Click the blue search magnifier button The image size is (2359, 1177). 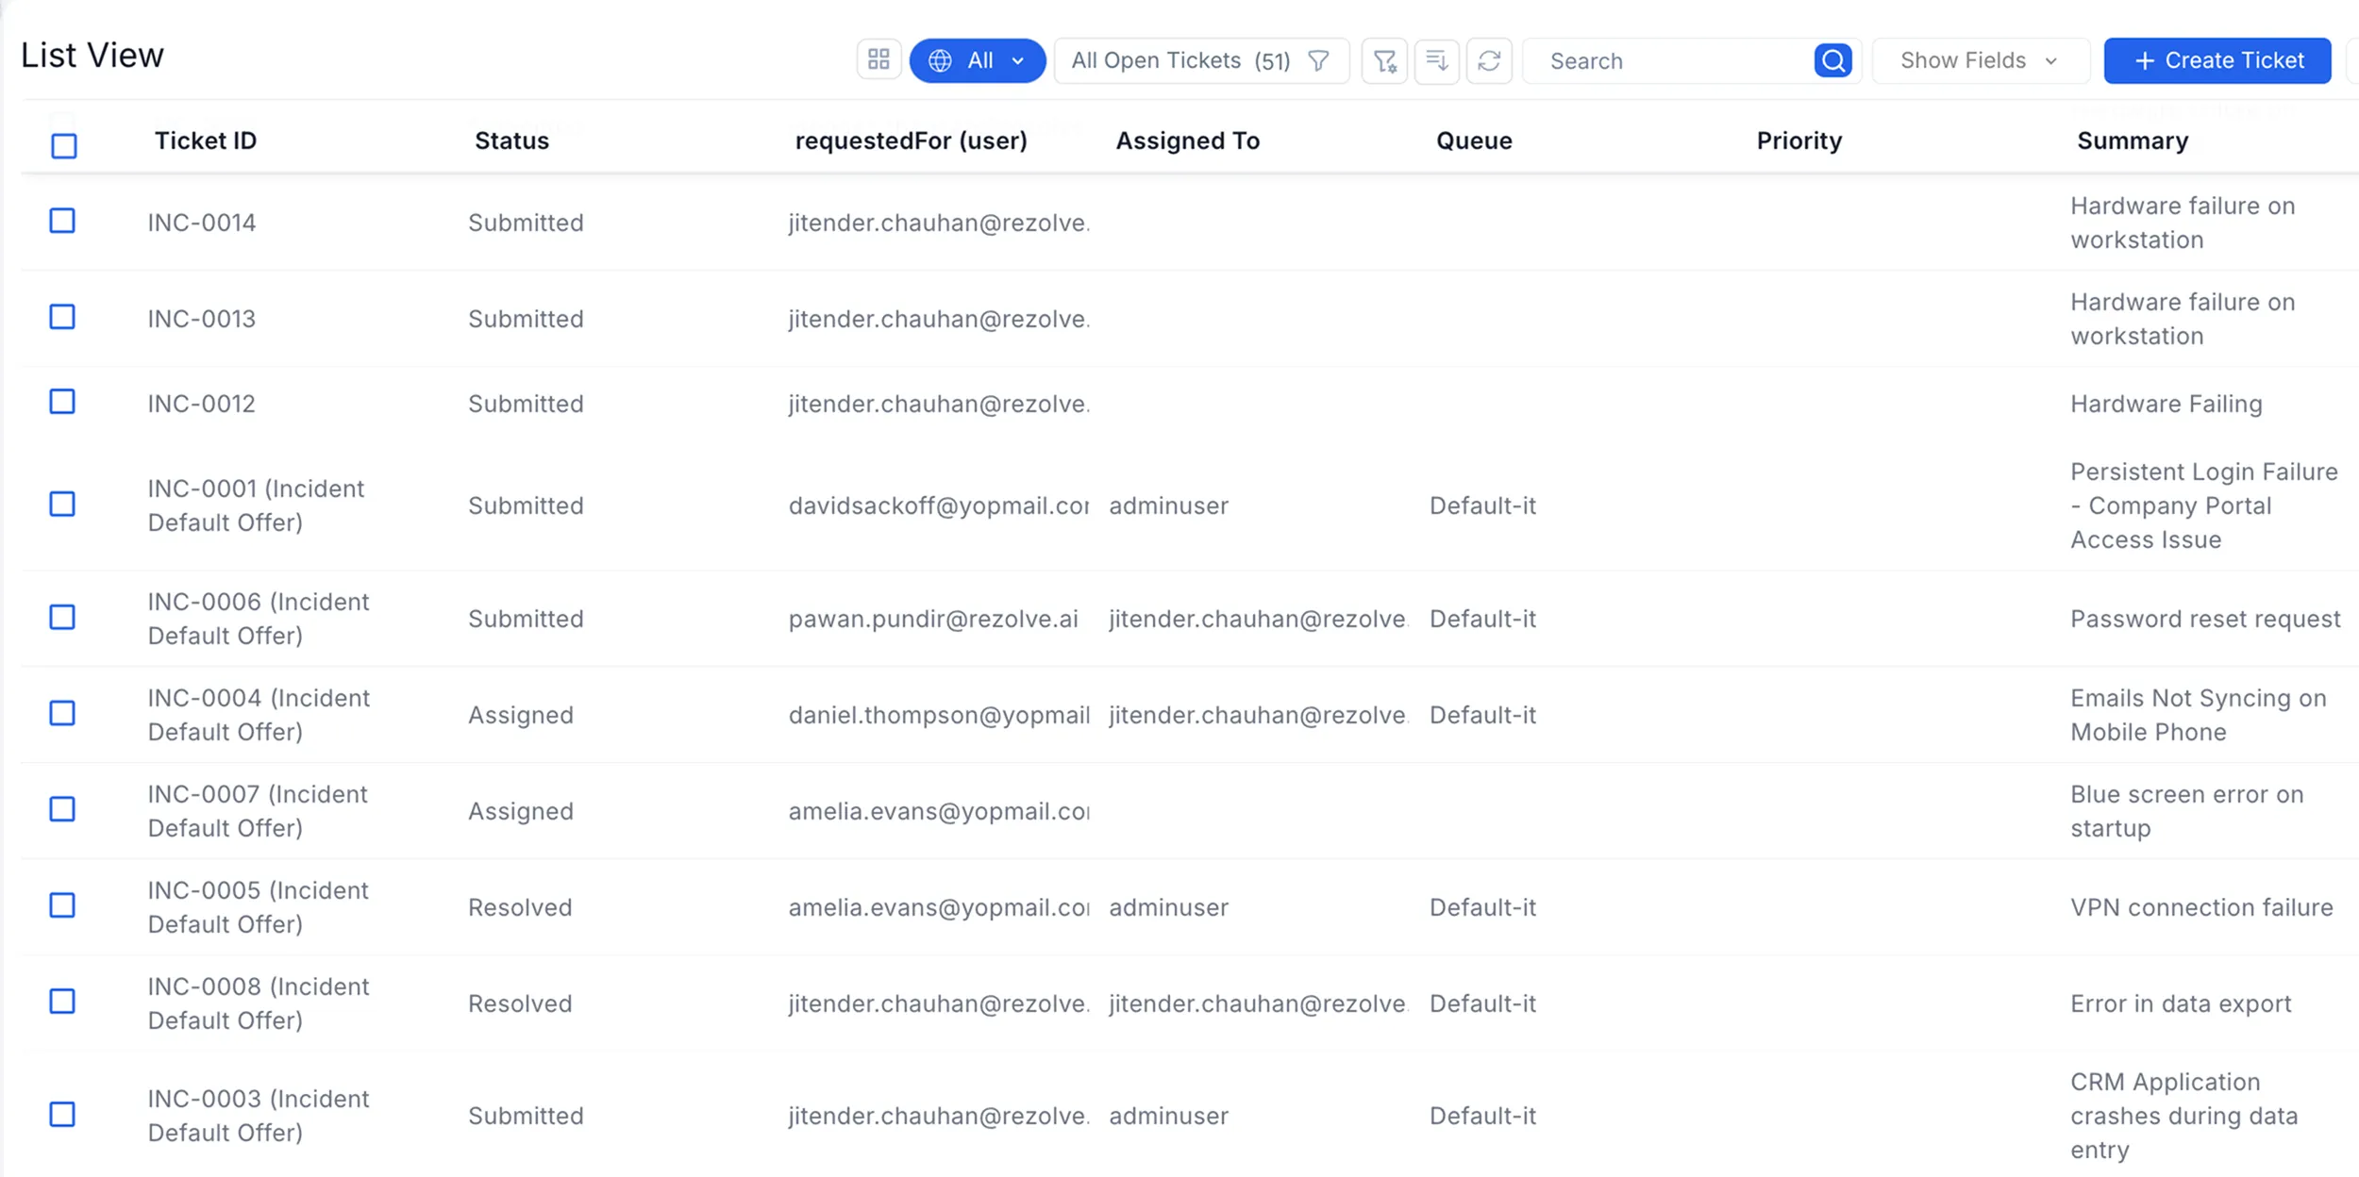point(1832,61)
